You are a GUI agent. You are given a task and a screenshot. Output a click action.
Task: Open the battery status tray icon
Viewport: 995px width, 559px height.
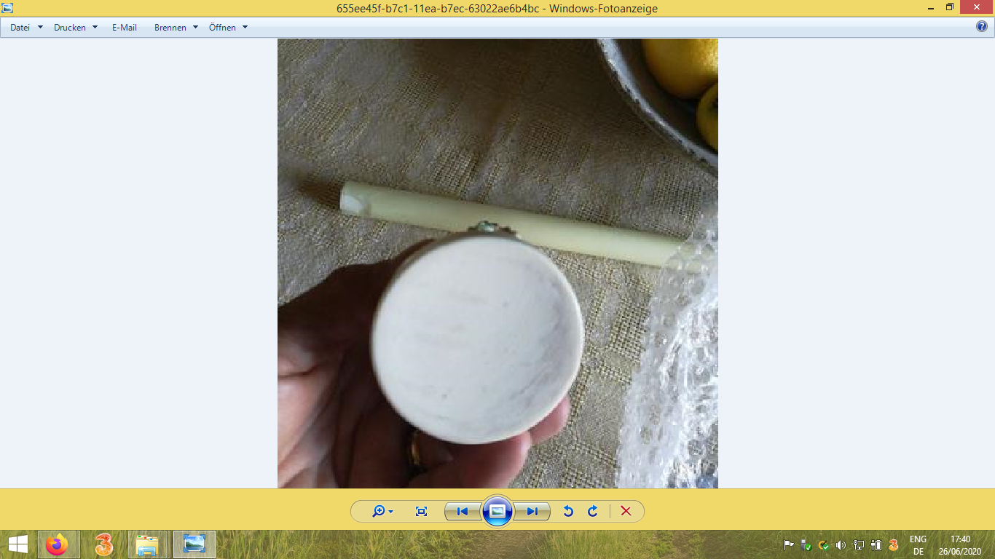876,544
